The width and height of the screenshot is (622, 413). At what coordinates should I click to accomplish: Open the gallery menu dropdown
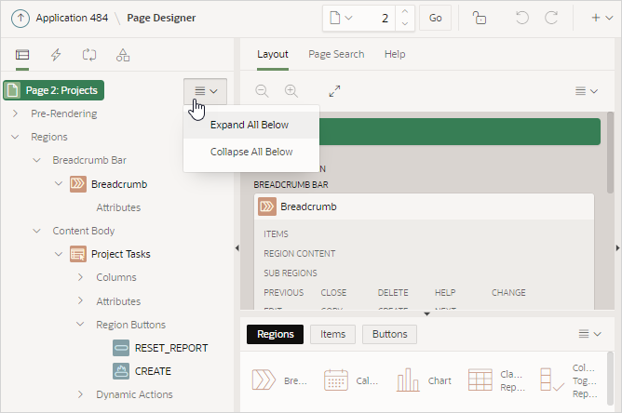click(589, 334)
